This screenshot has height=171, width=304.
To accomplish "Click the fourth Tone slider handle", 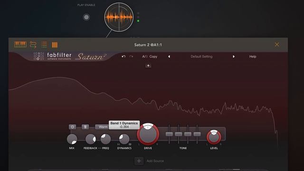I will point(197,134).
